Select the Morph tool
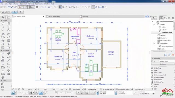This screenshot has width=175, height=98. click(x=3, y=44)
